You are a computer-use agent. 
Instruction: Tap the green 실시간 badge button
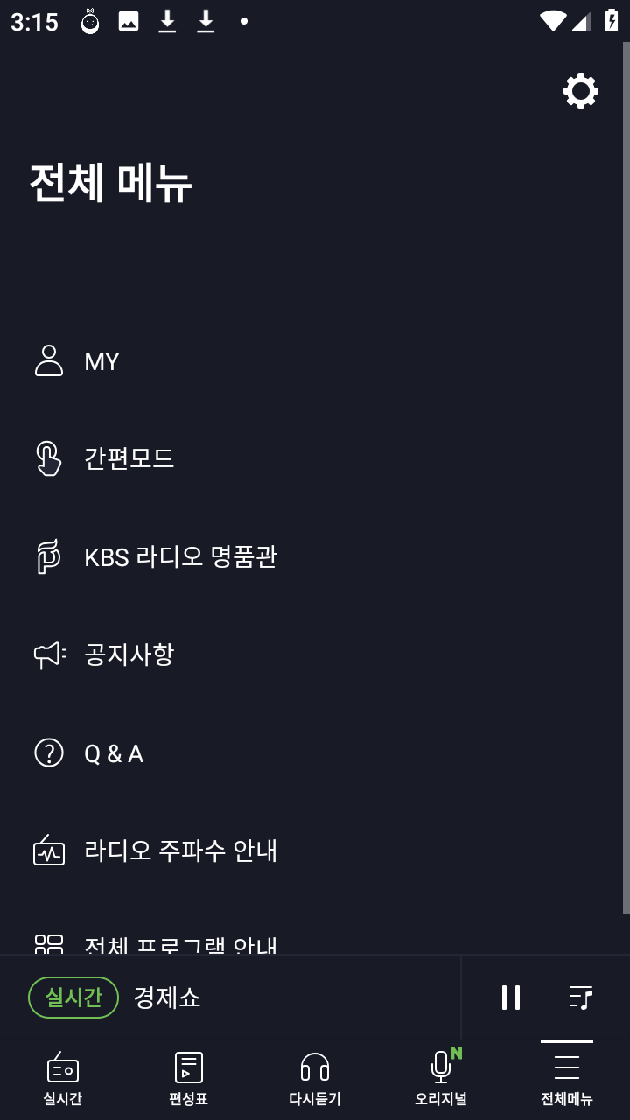(x=73, y=997)
